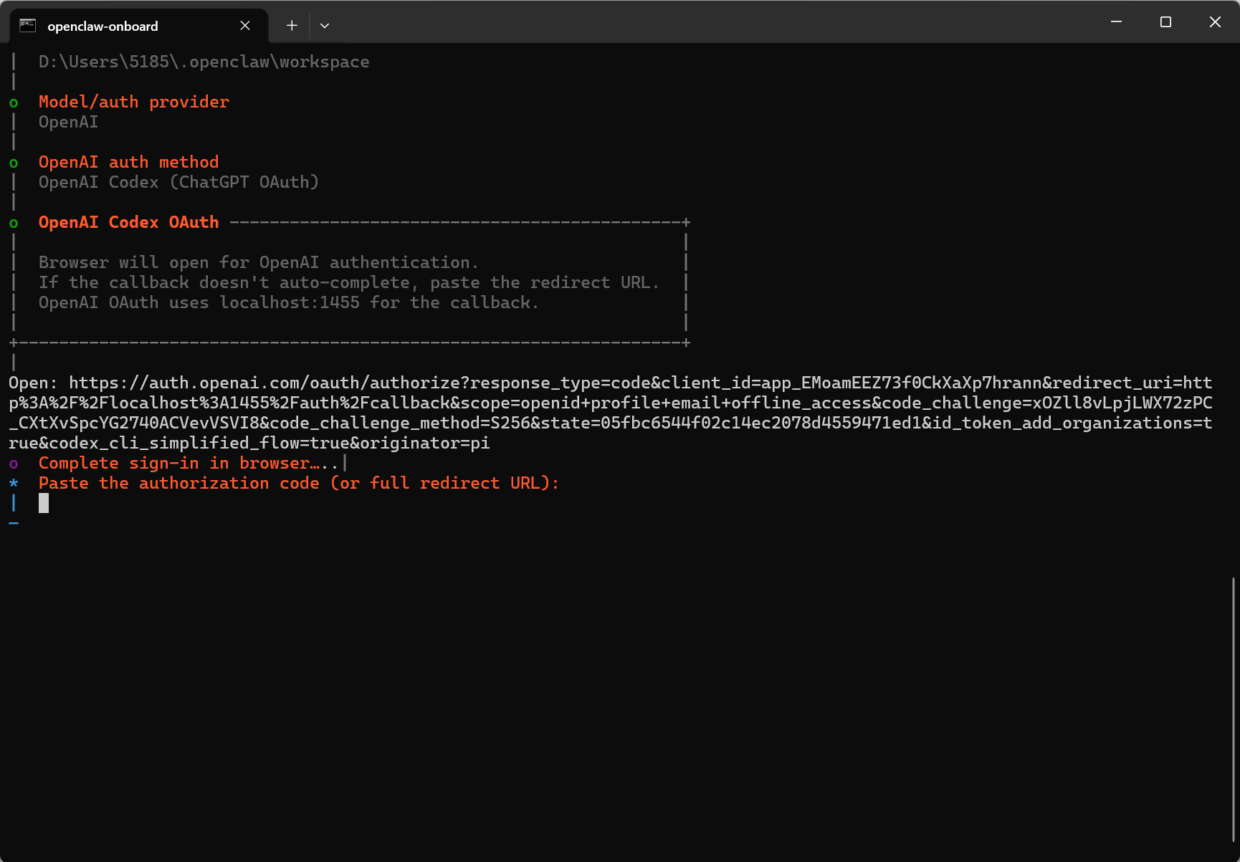Click the green marker beside OpenAI auth method
This screenshot has width=1240, height=862.
pos(14,163)
